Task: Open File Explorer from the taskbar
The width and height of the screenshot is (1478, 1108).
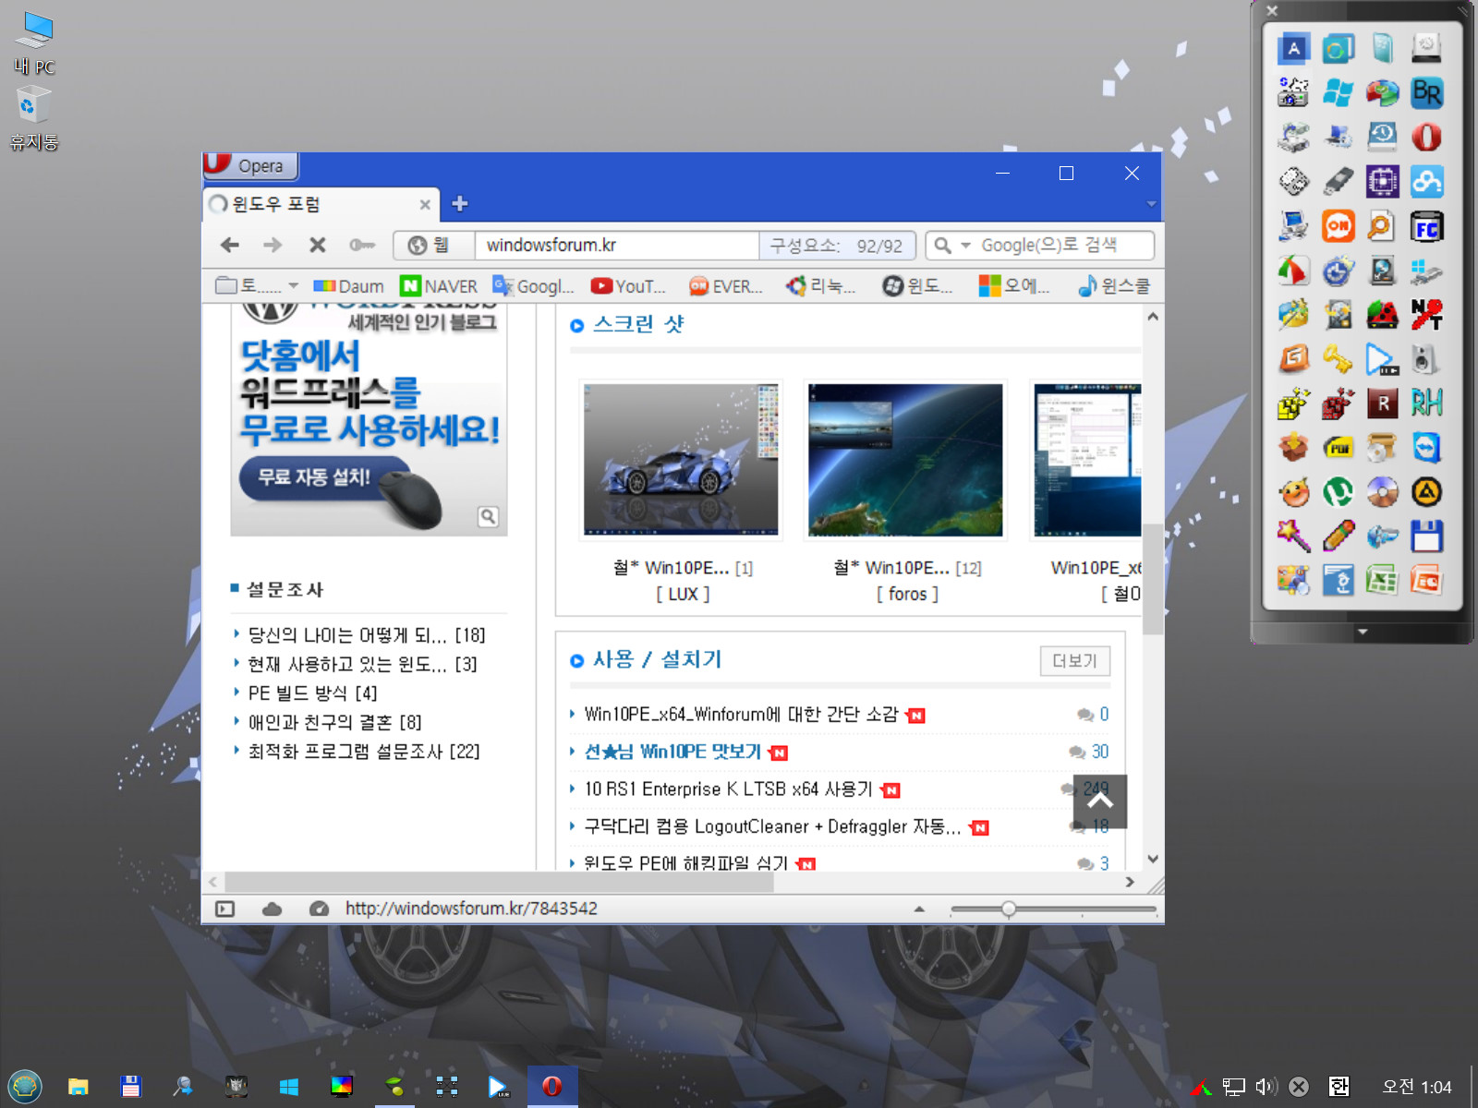Action: (79, 1087)
